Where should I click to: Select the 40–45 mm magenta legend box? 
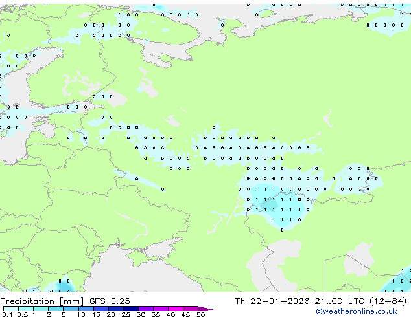[176, 309]
